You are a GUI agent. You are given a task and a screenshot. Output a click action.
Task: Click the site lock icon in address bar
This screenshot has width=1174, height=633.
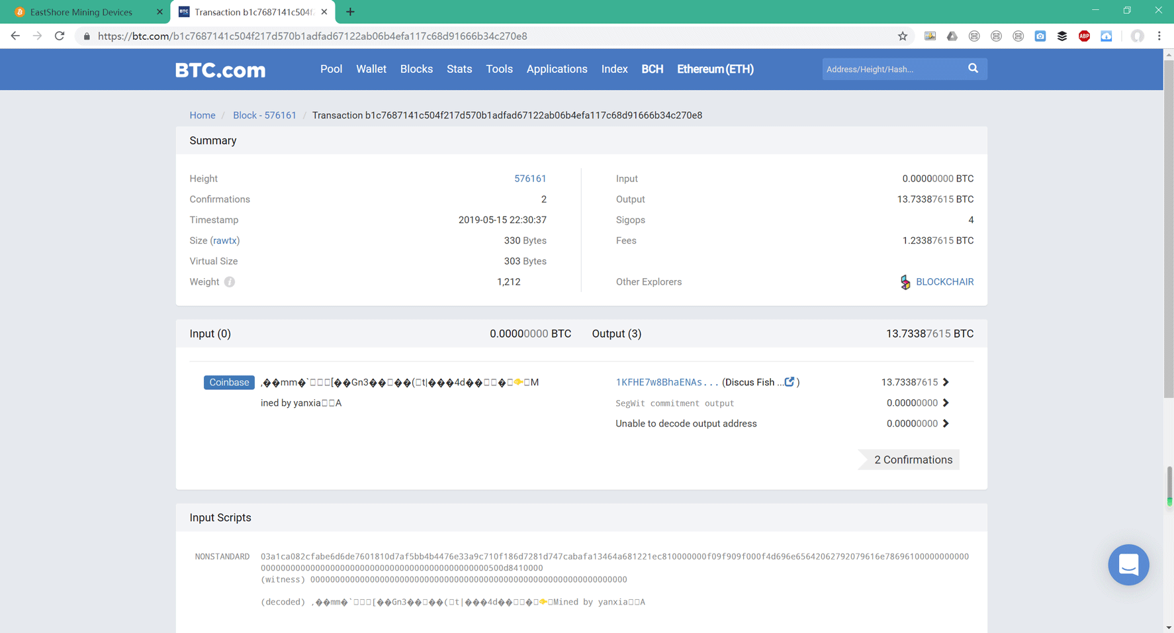[x=87, y=36]
